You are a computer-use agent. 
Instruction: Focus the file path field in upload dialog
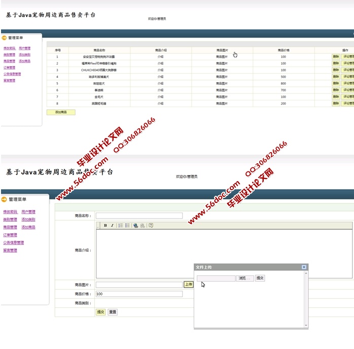[x=216, y=278]
